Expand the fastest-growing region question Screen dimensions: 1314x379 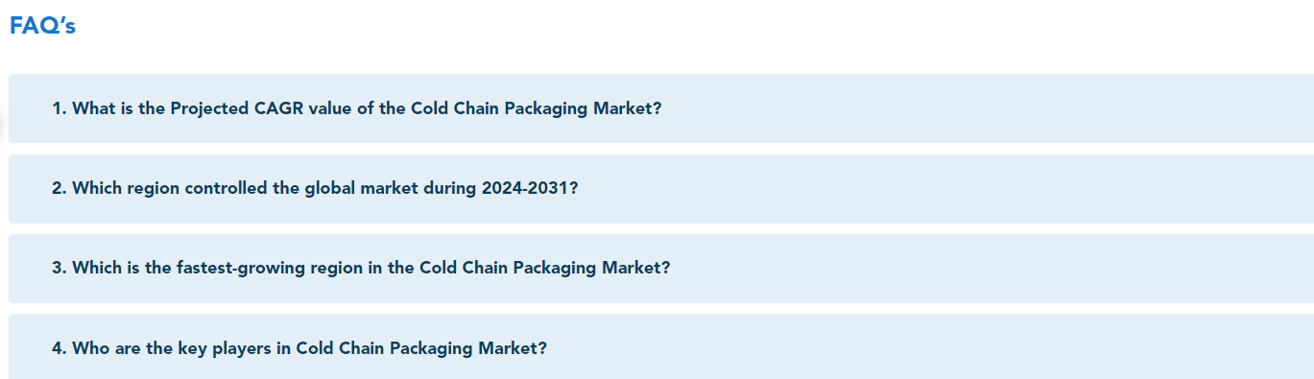661,268
